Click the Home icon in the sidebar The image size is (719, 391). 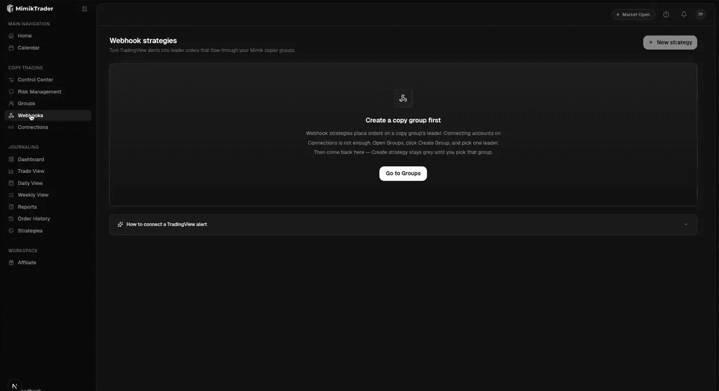(11, 36)
